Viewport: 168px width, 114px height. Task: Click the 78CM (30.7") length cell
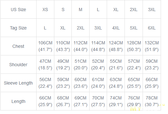[152, 101]
